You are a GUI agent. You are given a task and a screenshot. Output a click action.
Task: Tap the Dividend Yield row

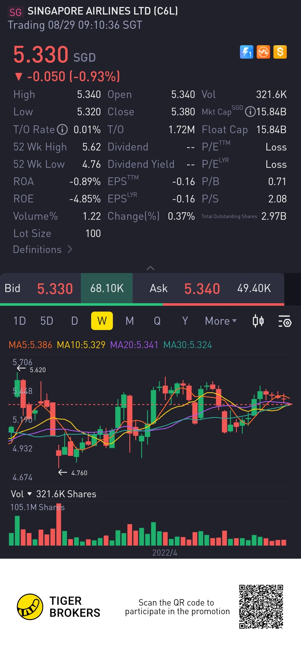click(151, 164)
